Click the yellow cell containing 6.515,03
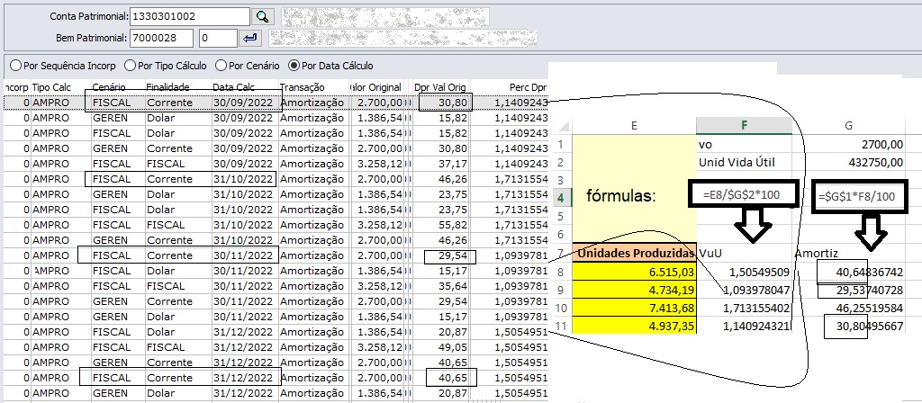Viewport: 922px width, 403px height. pos(634,272)
